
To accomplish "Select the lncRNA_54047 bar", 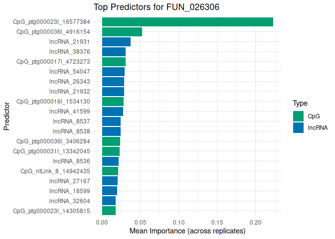I will [113, 72].
